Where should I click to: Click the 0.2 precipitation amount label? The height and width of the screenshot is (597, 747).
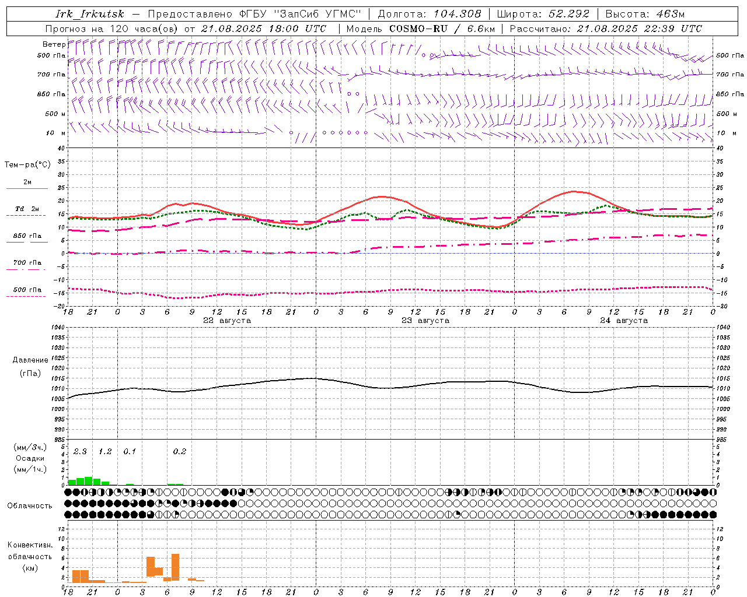[x=180, y=452]
